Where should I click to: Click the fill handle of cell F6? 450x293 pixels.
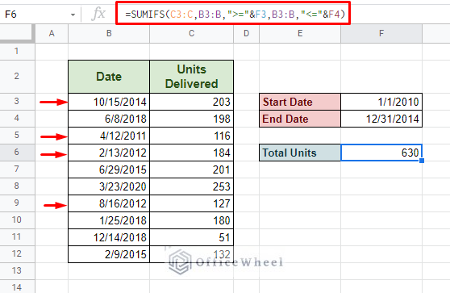(422, 161)
